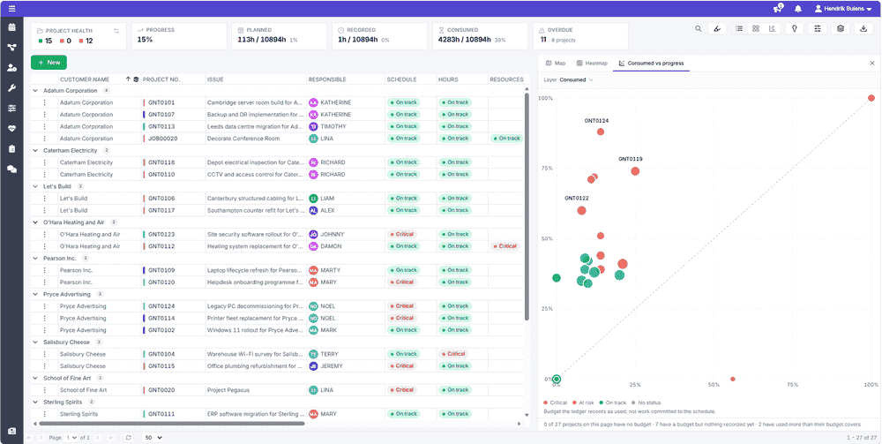Open project link GNT0119's chart label

click(630, 159)
